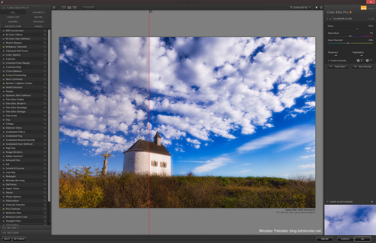Collapse the Glamour Glow filter section
Screen dimensions: 376x243
[327, 19]
